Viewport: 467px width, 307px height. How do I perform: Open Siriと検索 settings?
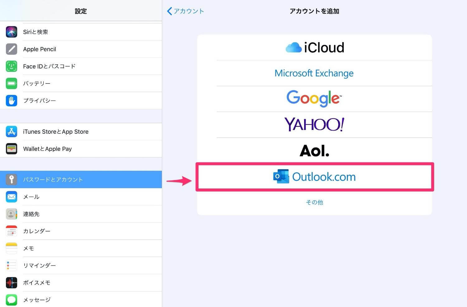tap(81, 32)
